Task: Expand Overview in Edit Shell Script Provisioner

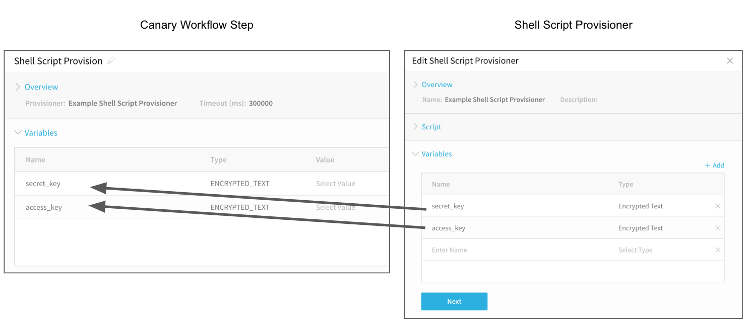Action: 432,85
